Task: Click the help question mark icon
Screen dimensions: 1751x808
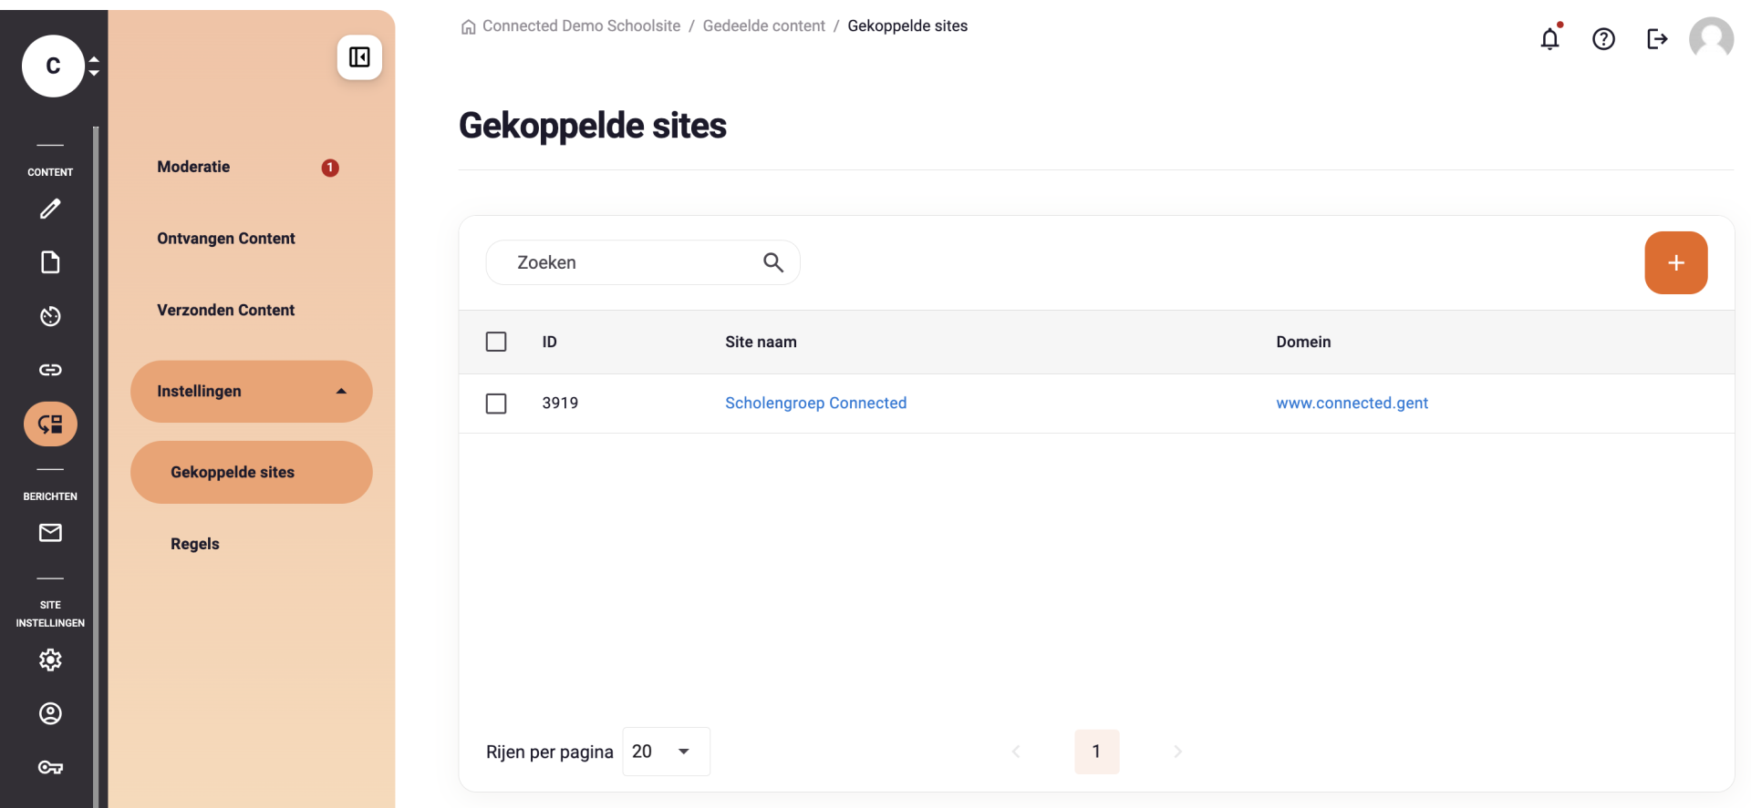Action: click(x=1603, y=38)
